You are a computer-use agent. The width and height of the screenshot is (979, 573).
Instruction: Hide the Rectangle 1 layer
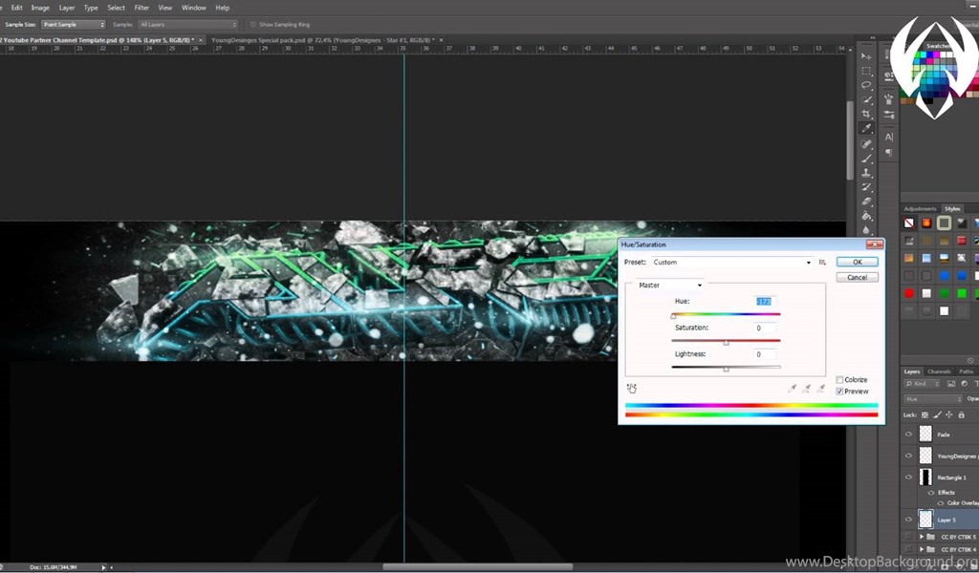[x=909, y=477]
